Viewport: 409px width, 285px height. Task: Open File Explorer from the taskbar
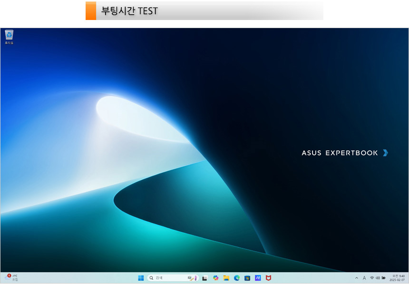coord(226,278)
